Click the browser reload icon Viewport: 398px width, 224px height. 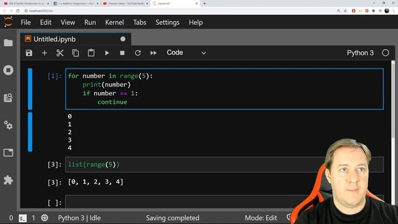click(x=18, y=11)
